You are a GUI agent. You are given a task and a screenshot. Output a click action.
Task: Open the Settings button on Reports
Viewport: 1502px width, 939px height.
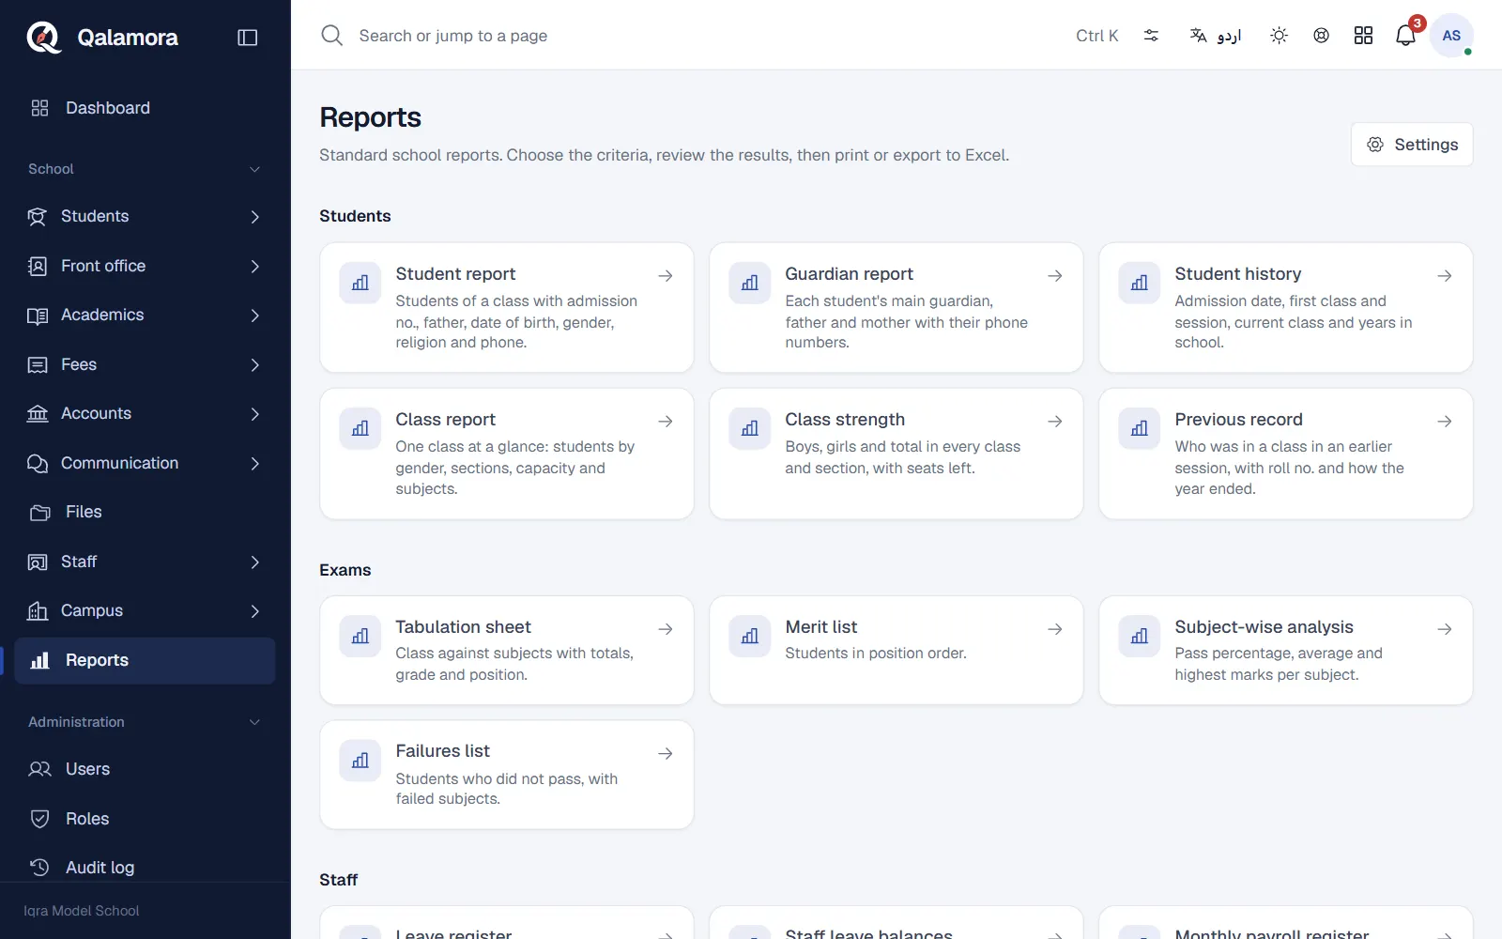(1412, 145)
